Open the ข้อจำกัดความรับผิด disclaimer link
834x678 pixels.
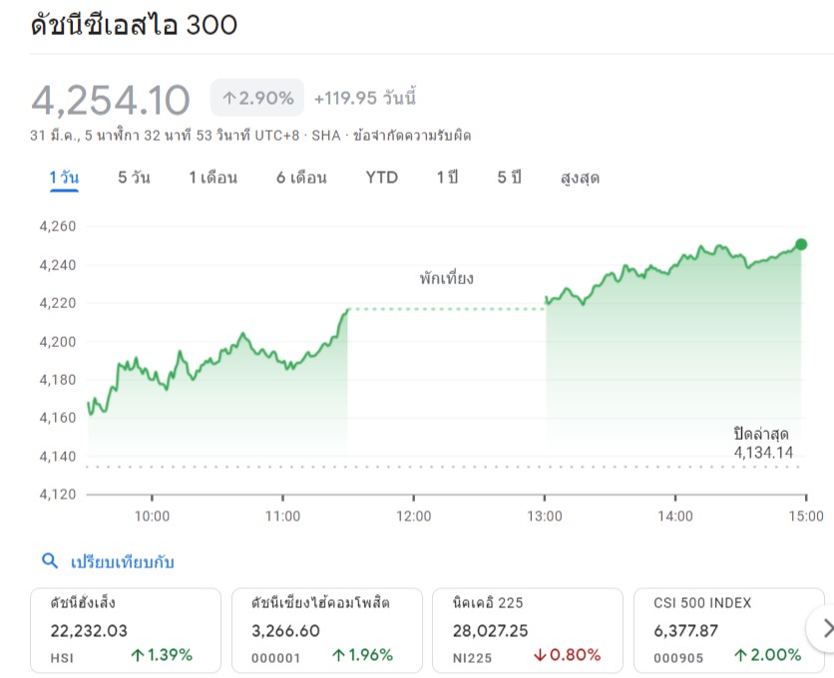(x=412, y=136)
